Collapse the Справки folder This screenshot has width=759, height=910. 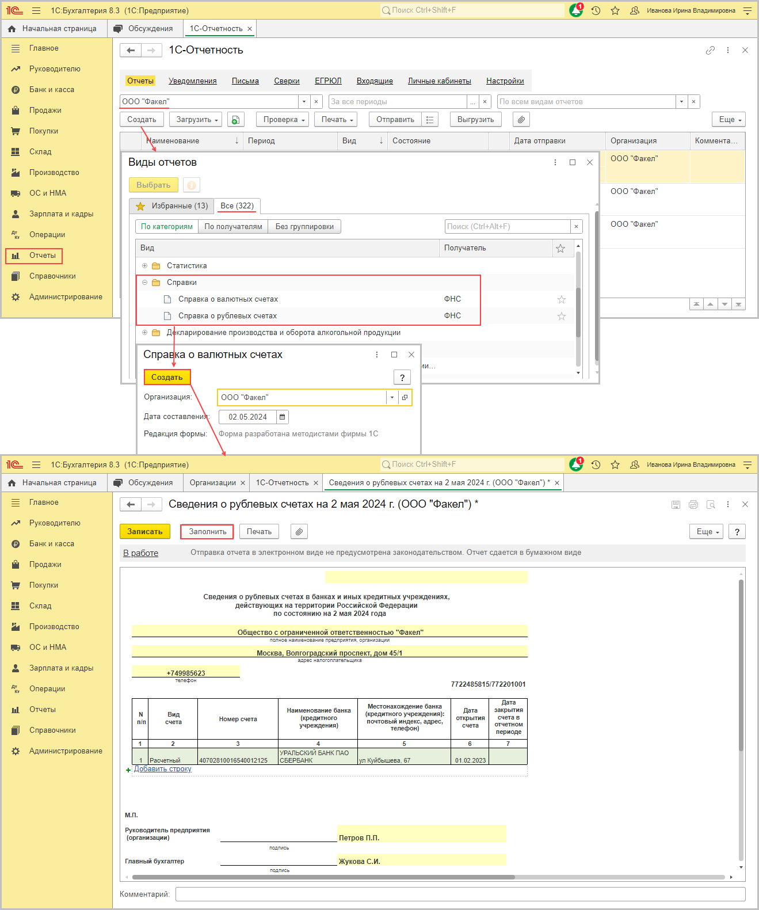pyautogui.click(x=144, y=283)
